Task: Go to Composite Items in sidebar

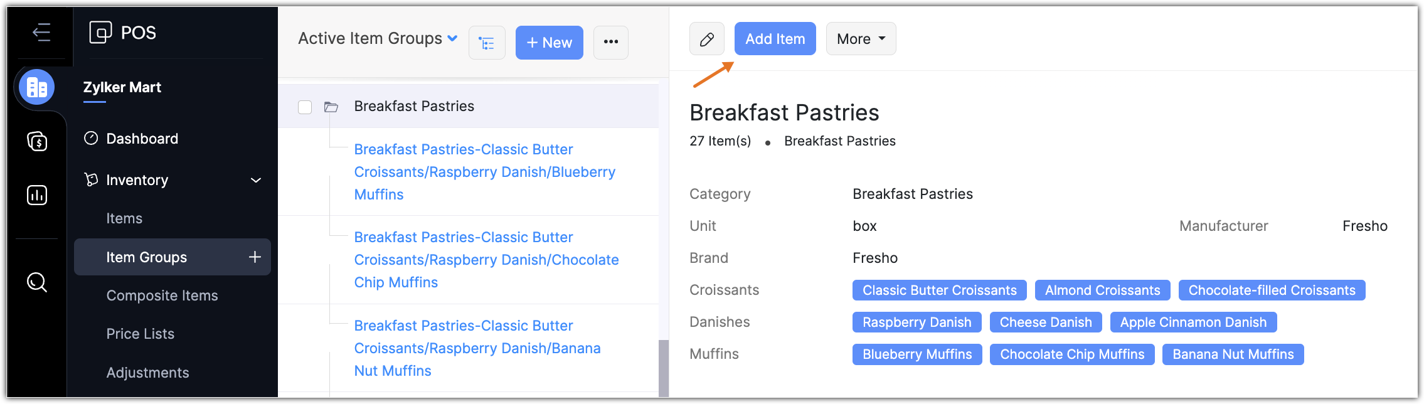Action: 162,295
